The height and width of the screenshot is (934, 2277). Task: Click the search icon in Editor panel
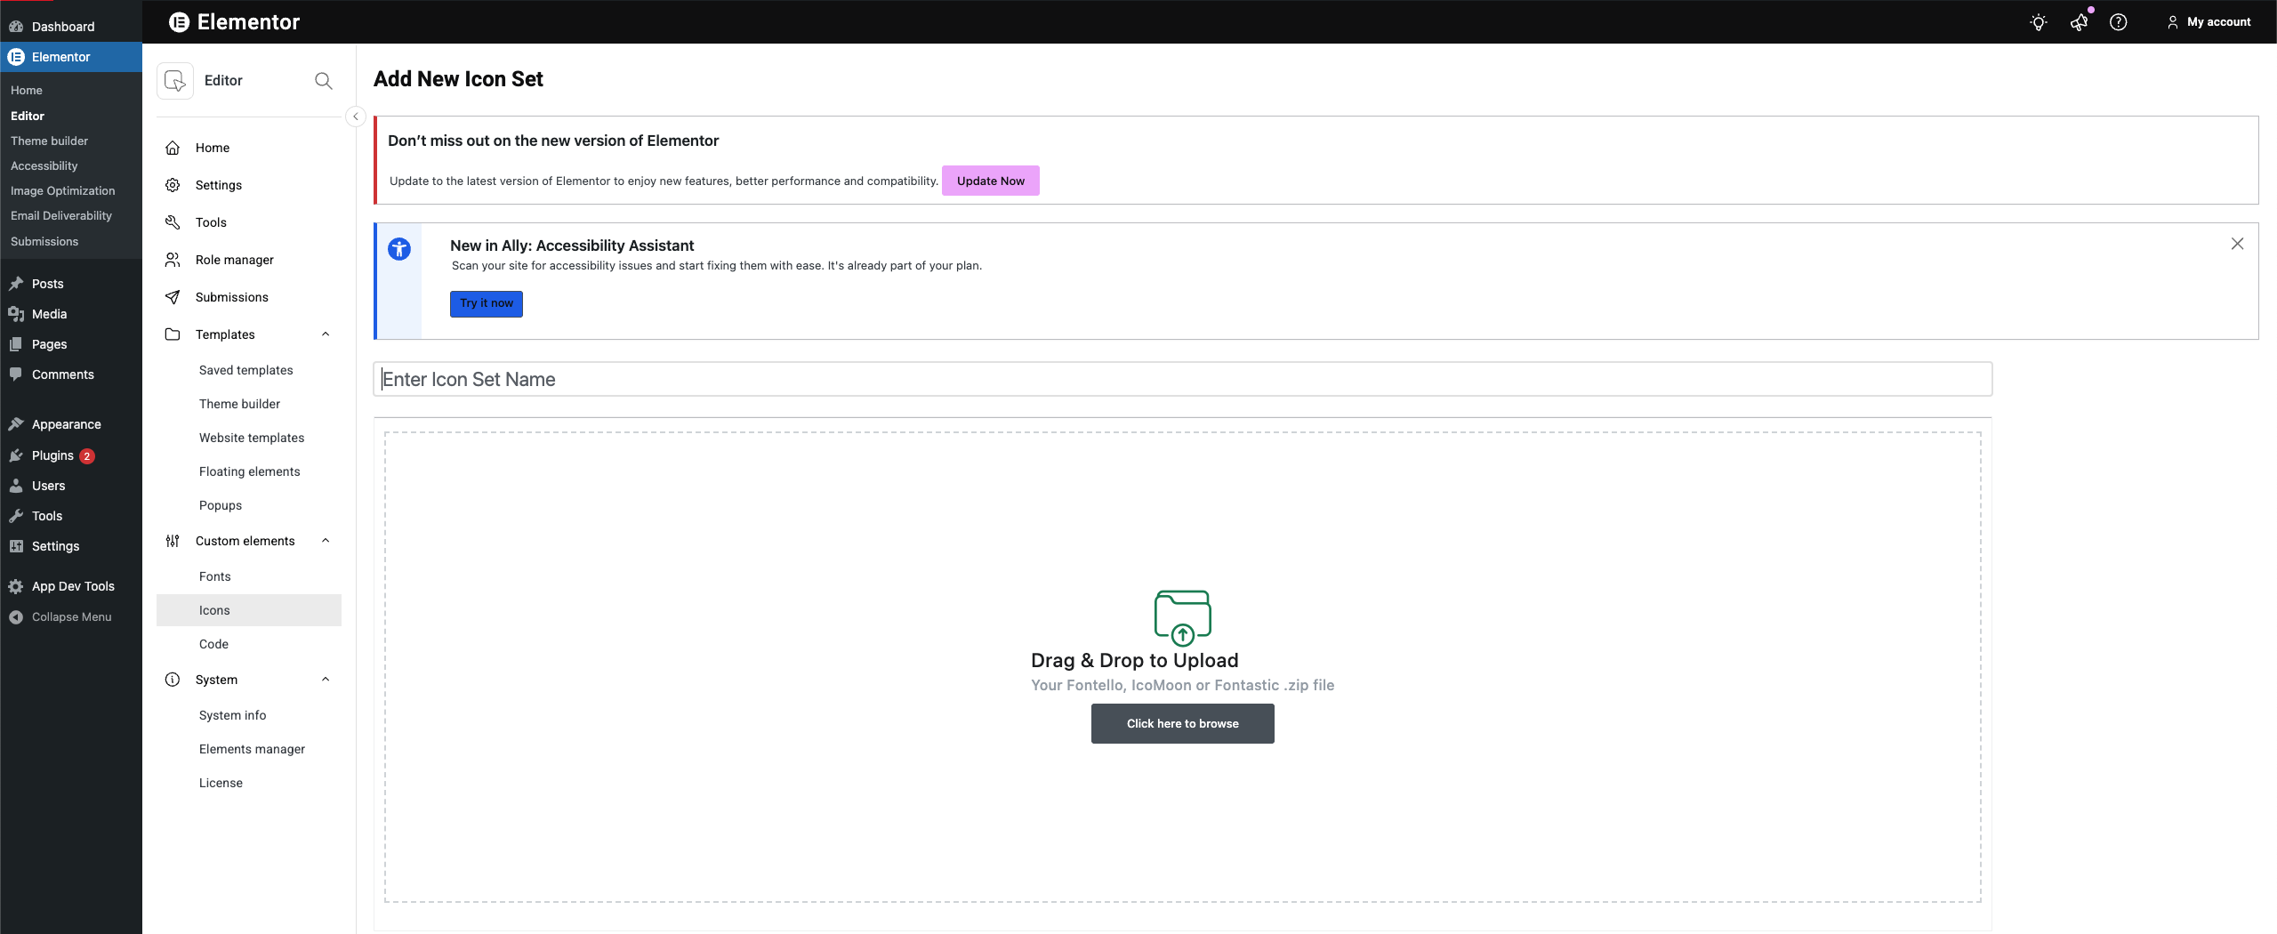coord(323,81)
